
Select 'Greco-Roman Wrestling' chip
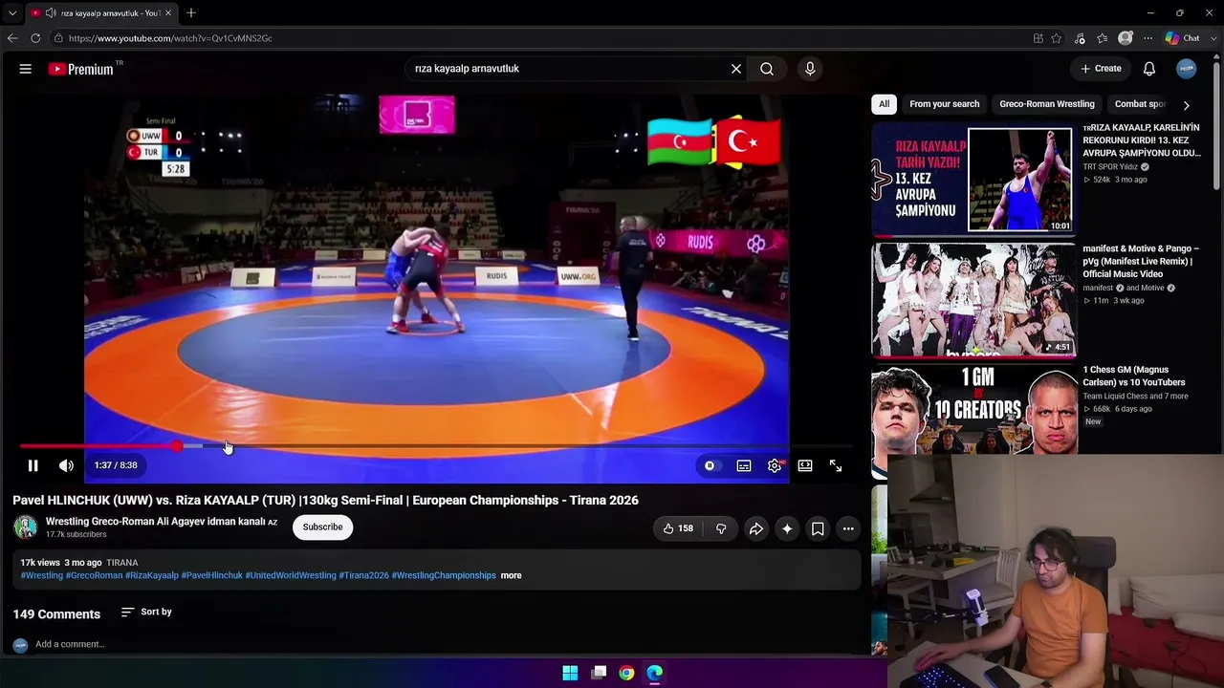(x=1047, y=104)
